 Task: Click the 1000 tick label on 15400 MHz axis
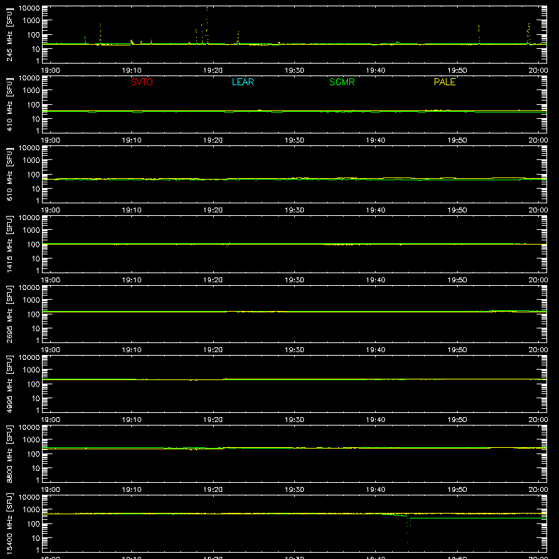click(31, 510)
